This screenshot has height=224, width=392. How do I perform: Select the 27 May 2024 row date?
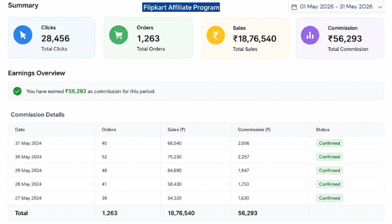point(28,198)
